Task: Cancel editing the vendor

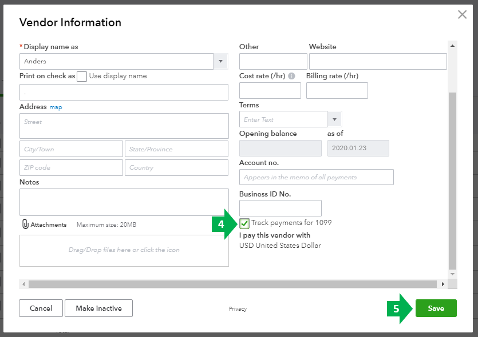Action: tap(41, 308)
